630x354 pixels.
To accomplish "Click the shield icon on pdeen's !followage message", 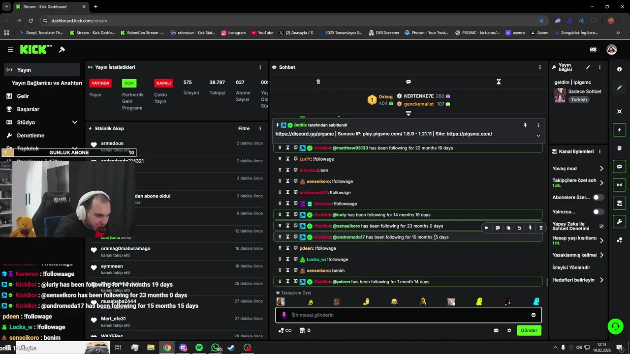I will 296,248.
